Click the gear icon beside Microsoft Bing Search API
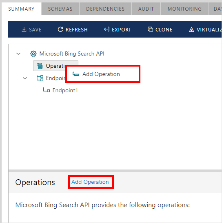 (33, 54)
